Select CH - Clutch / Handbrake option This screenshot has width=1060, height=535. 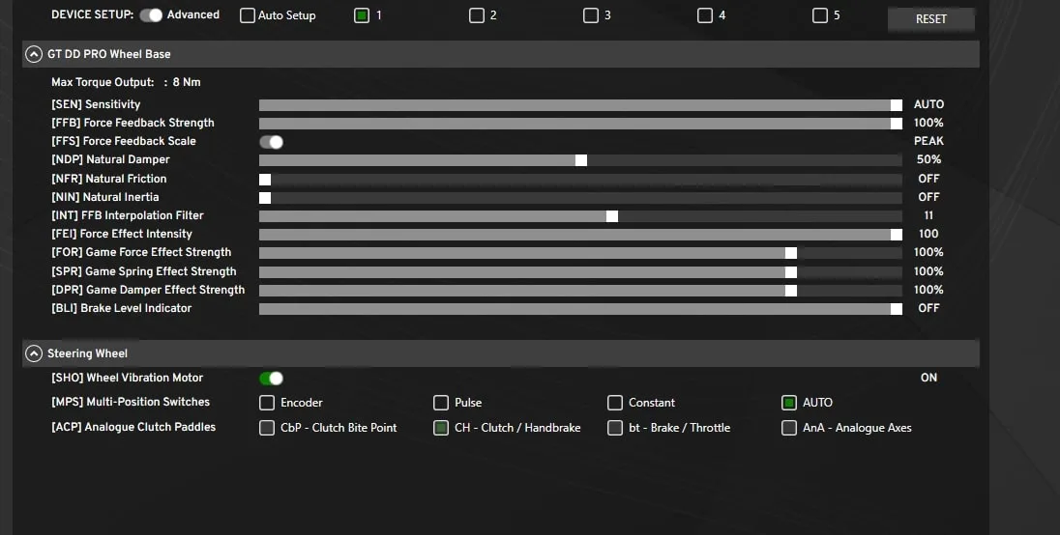coord(441,428)
